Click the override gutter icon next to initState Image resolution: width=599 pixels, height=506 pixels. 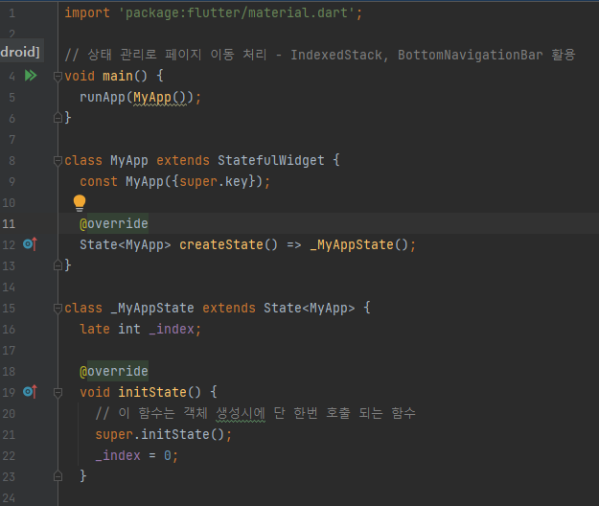pos(30,392)
